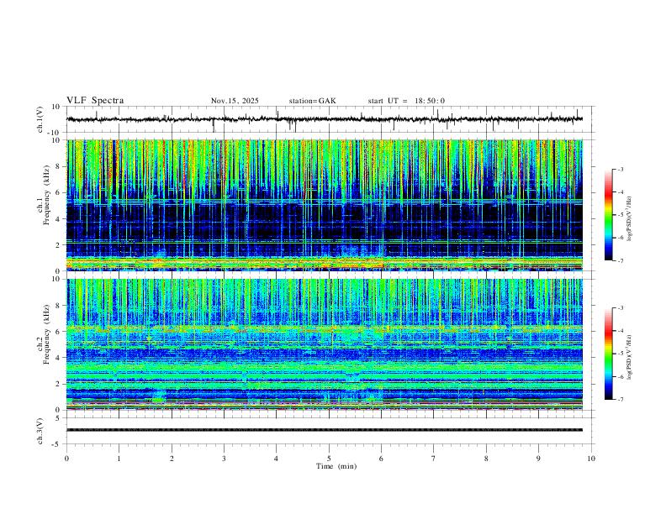
Task: Click the "ch.3(V)" axis label
Action: pyautogui.click(x=40, y=431)
